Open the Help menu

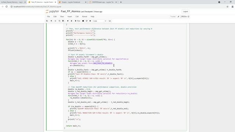[x=92, y=16]
